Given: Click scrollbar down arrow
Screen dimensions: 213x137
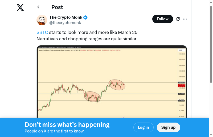Looking at the screenshot, I should click(211, 134).
